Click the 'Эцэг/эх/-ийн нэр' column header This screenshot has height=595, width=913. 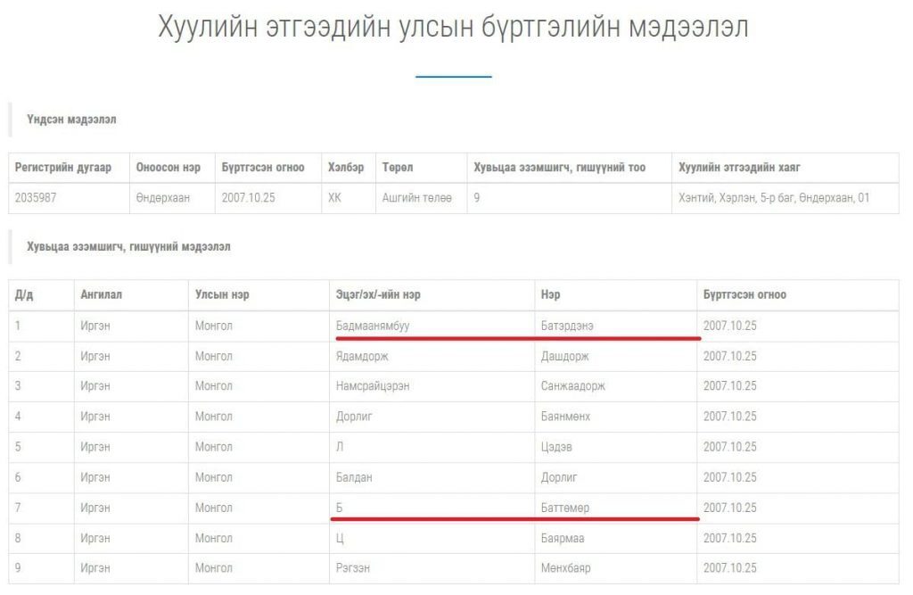(376, 295)
